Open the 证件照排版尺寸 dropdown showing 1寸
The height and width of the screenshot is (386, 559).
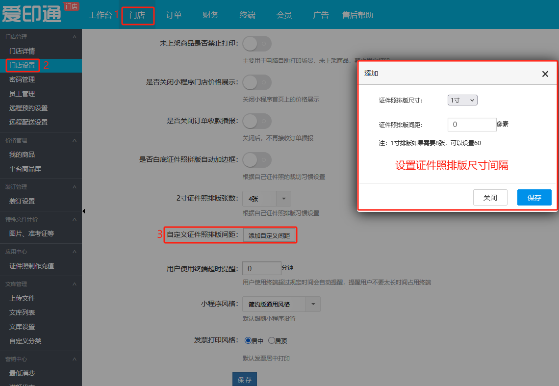462,100
